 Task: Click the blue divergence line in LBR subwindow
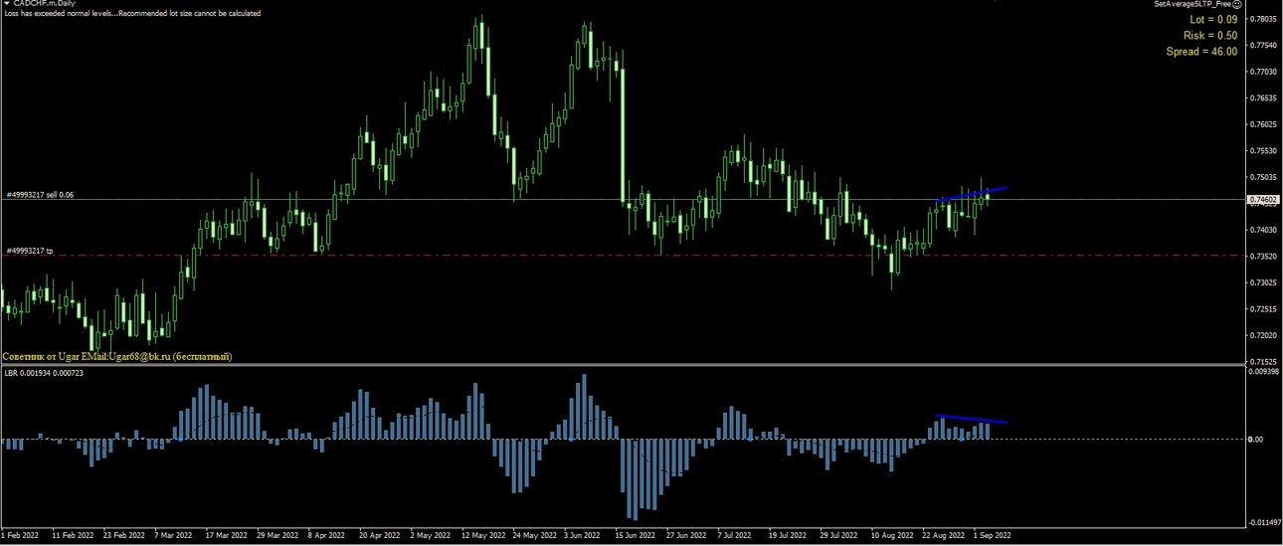(x=972, y=419)
